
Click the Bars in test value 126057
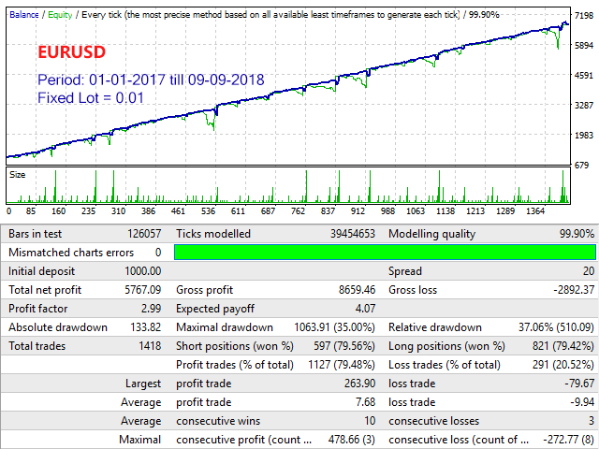pyautogui.click(x=144, y=234)
